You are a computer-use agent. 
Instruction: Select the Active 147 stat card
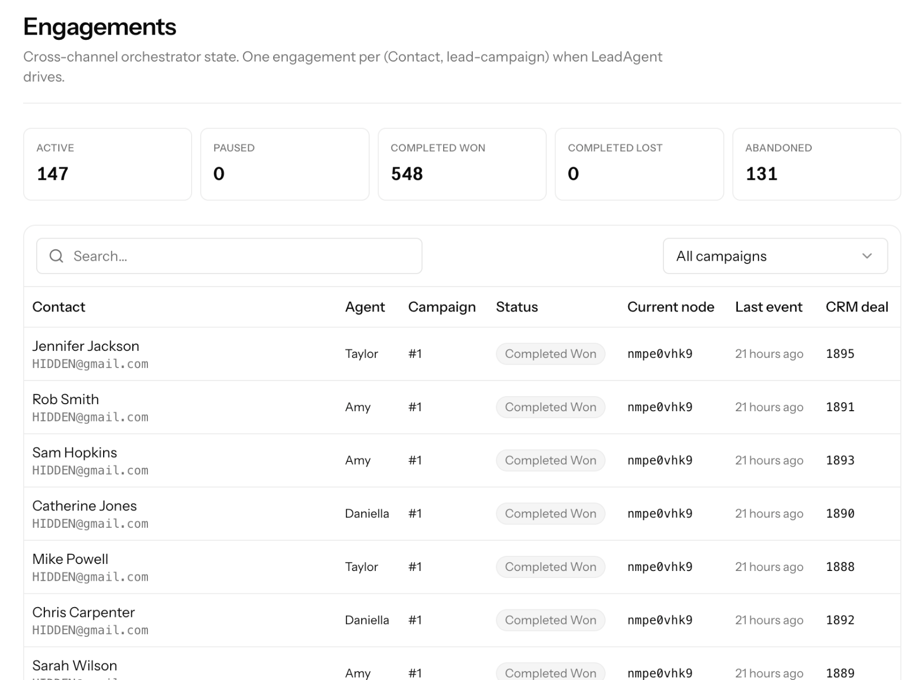point(107,164)
